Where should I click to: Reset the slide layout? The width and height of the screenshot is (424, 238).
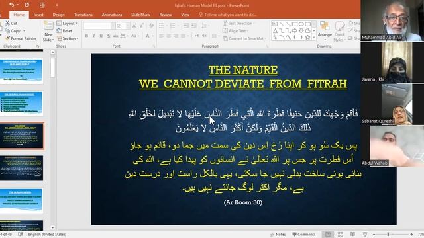pos(64,31)
